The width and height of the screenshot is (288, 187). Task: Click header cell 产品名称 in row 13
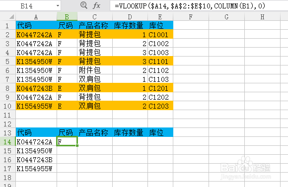[x=95, y=132]
